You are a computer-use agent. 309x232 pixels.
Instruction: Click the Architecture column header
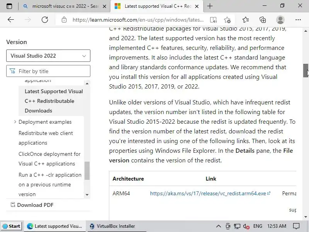pos(128,179)
